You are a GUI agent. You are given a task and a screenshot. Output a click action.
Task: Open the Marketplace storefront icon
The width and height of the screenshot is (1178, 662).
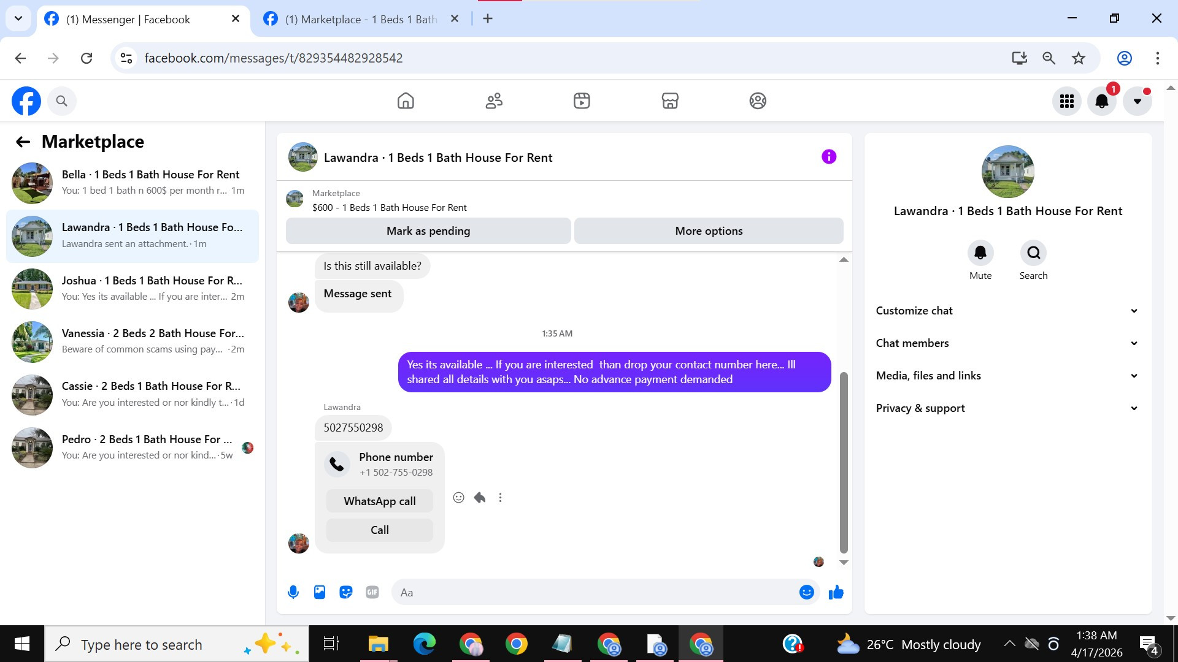click(x=670, y=101)
